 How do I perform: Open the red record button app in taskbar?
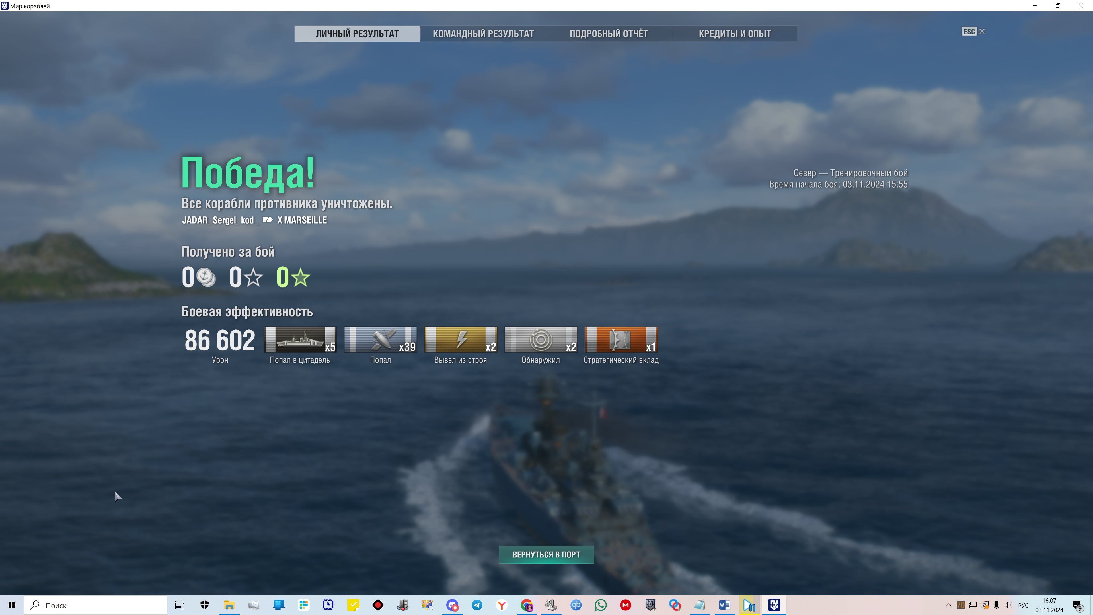[x=378, y=605]
